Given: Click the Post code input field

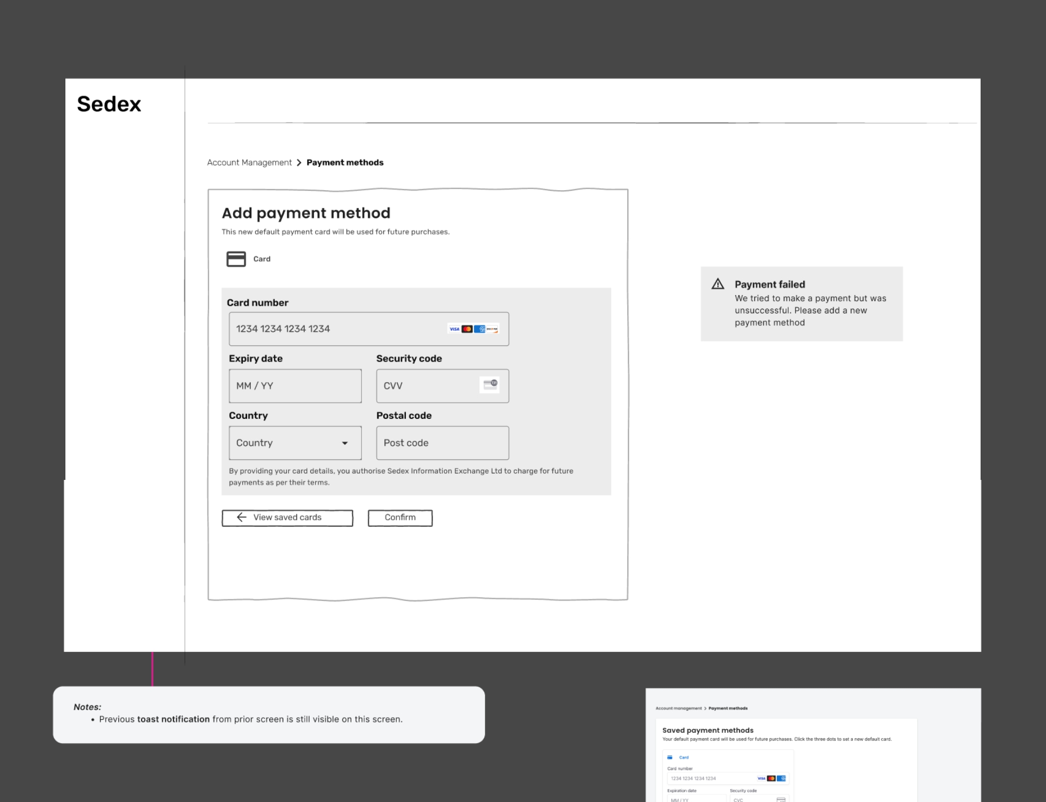Looking at the screenshot, I should (442, 443).
